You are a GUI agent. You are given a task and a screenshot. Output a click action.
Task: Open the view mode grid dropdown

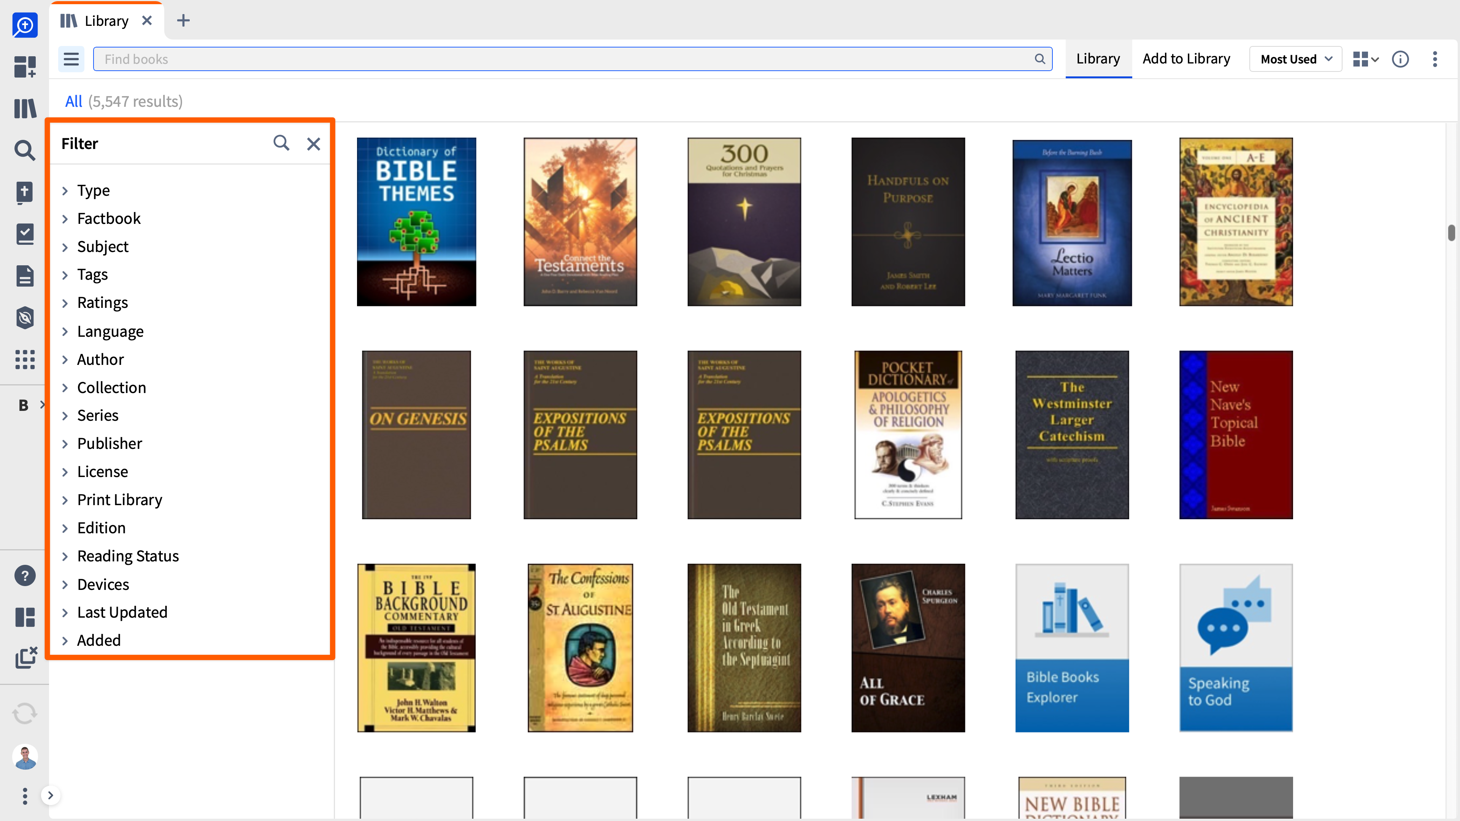coord(1365,59)
